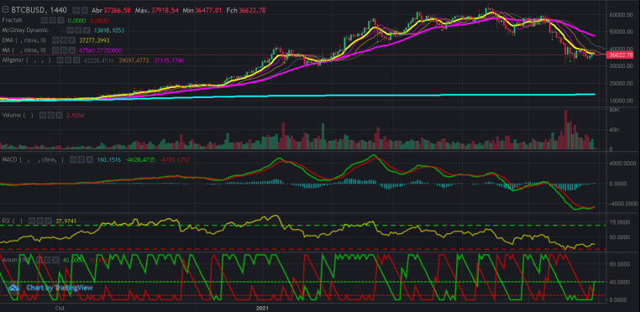
Task: Select the Alligator legend label
Action: coord(27,60)
